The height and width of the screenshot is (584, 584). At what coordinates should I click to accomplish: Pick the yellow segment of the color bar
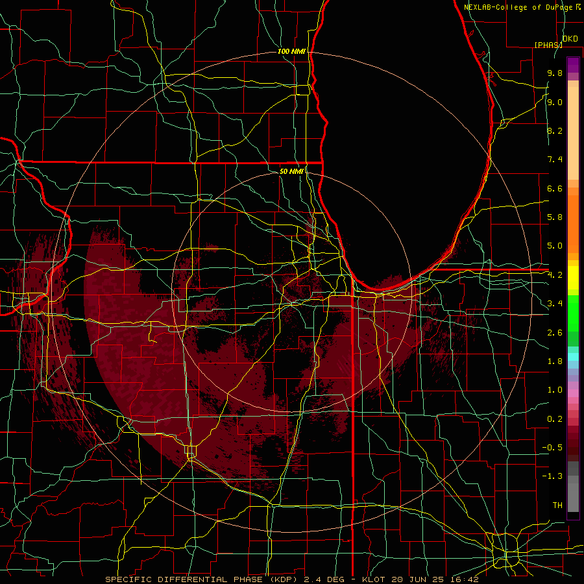click(x=573, y=278)
